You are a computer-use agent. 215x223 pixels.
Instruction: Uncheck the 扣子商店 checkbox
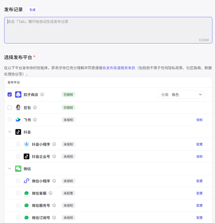tap(10, 94)
